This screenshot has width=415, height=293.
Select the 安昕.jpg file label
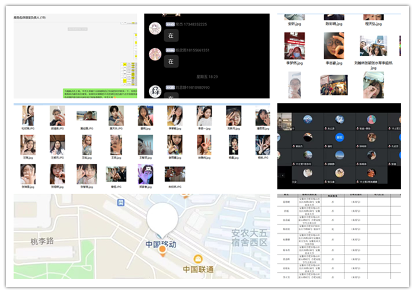295,24
